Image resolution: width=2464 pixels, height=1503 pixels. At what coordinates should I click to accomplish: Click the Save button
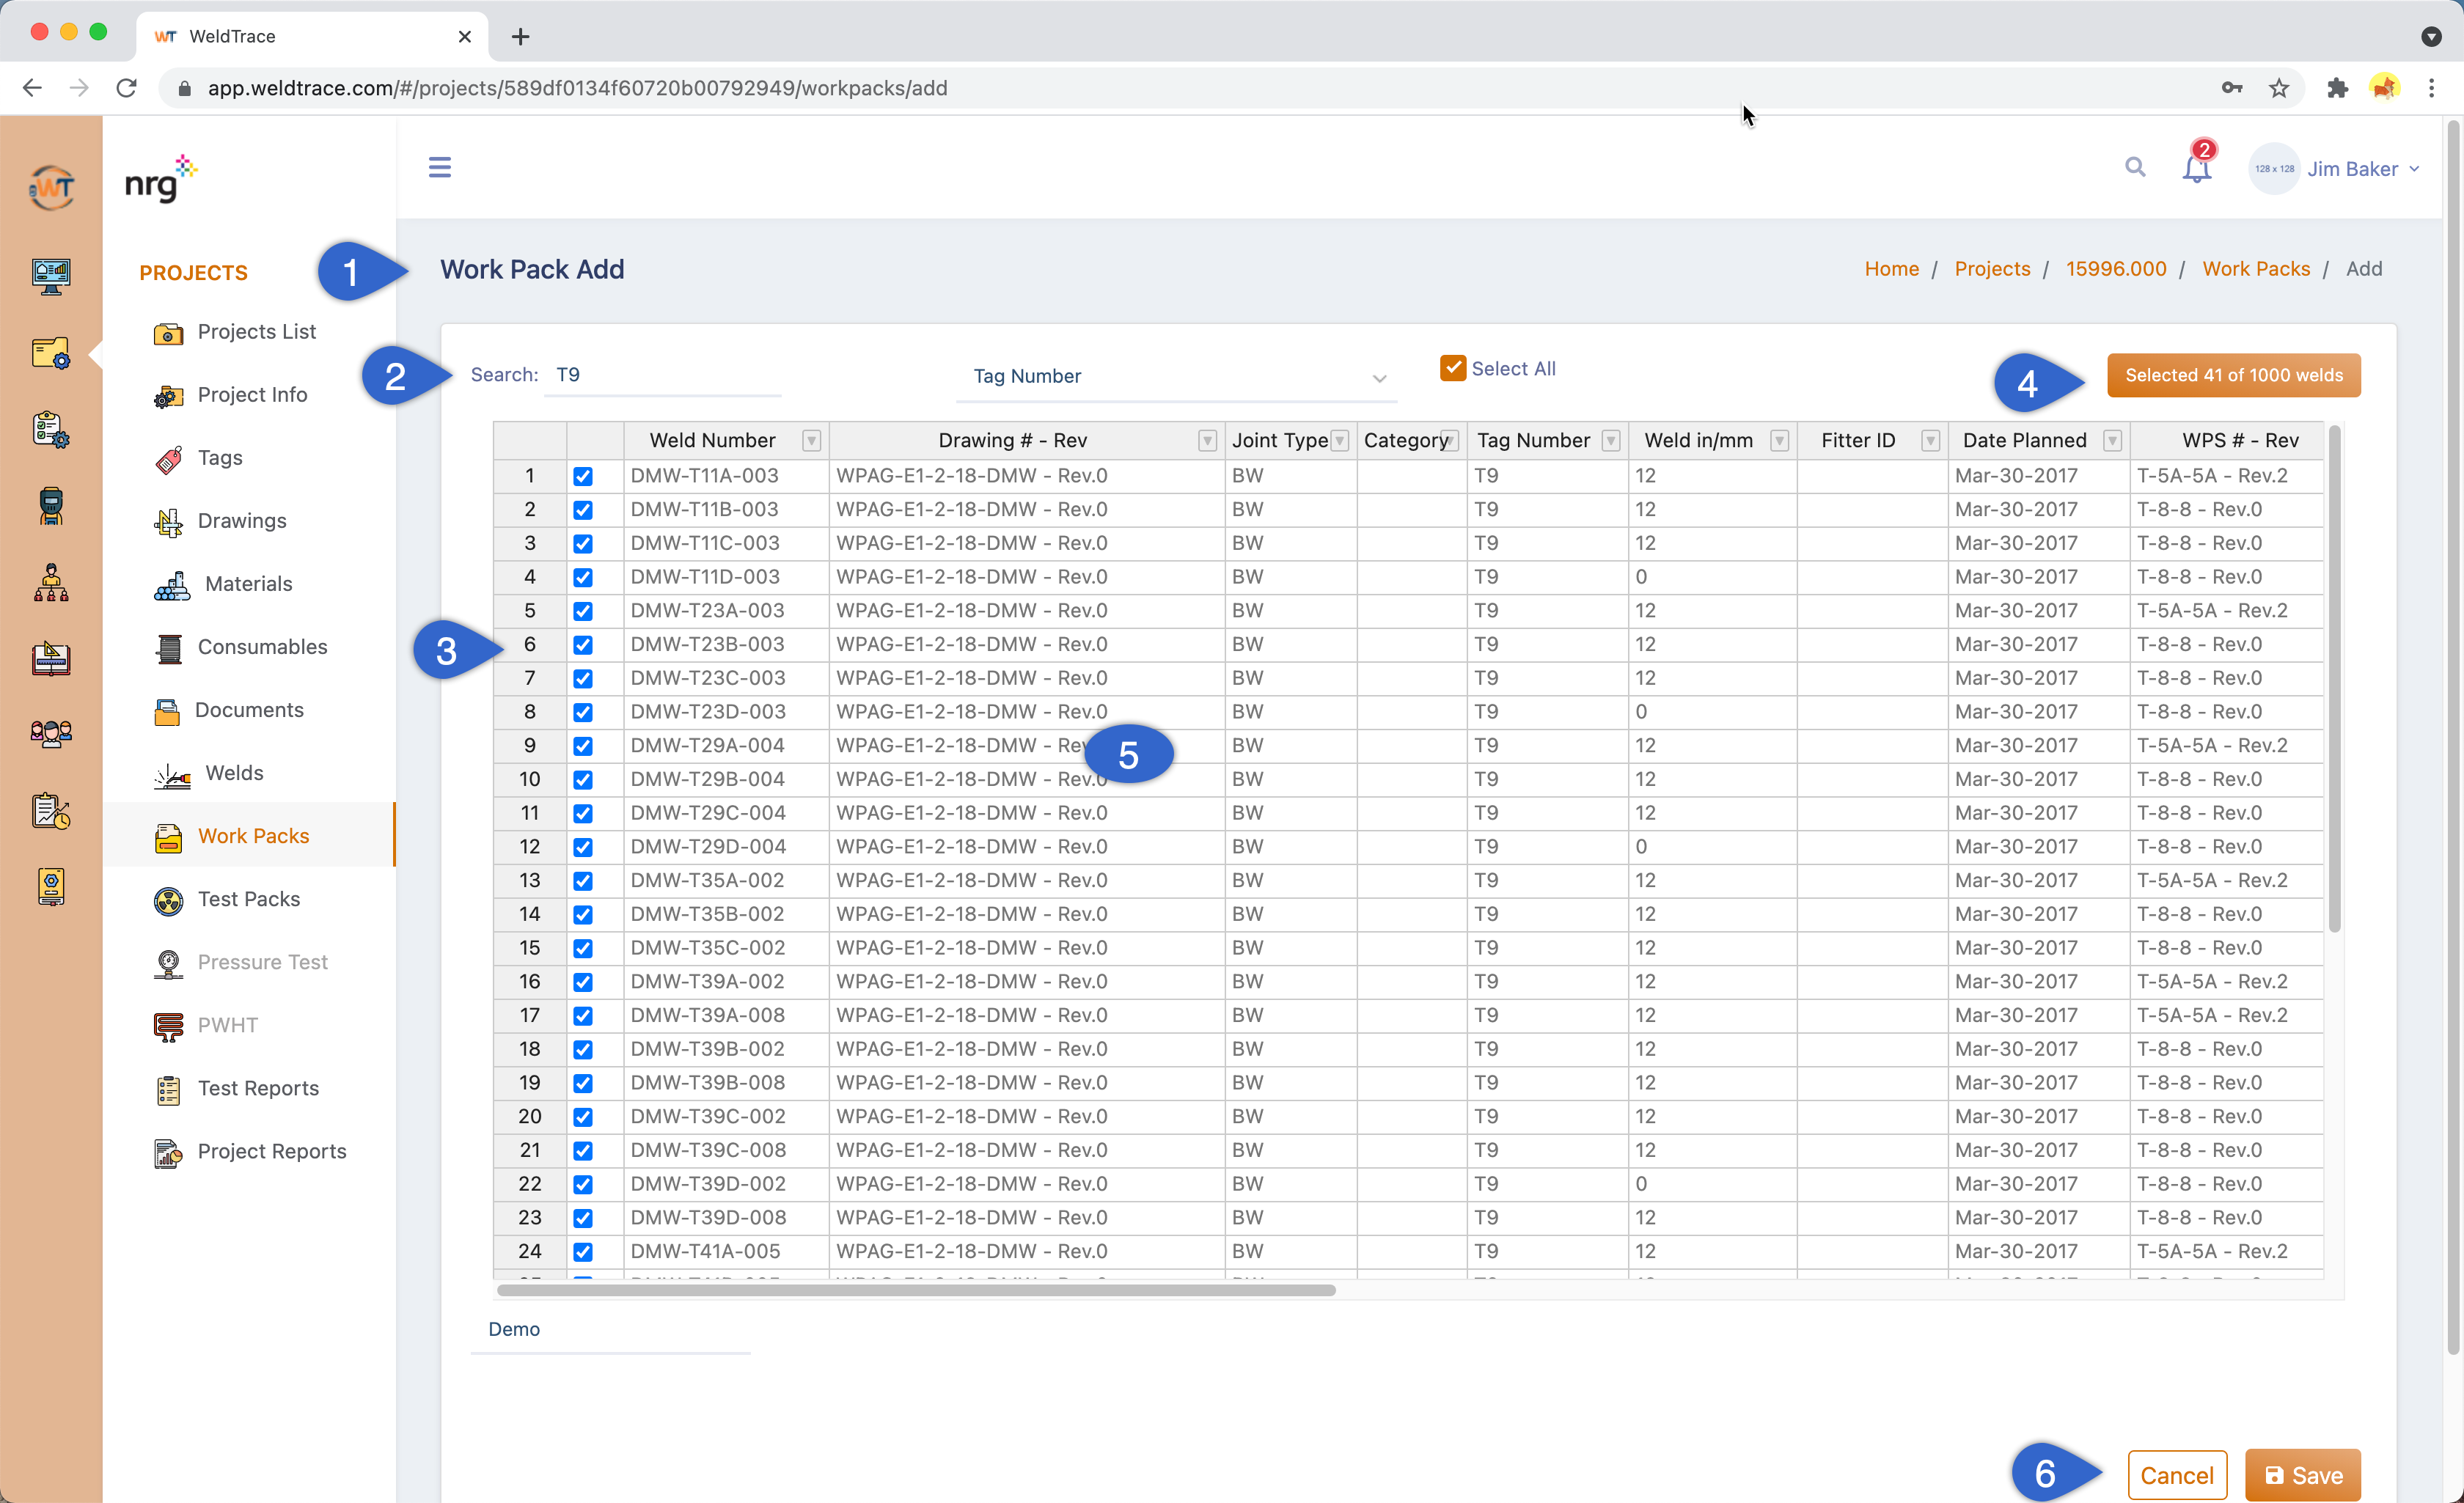[2302, 1475]
